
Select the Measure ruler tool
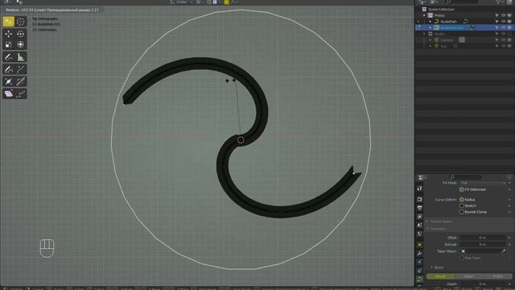tap(21, 57)
